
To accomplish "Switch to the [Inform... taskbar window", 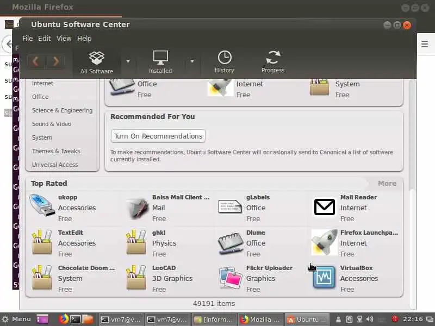I will pyautogui.click(x=214, y=319).
